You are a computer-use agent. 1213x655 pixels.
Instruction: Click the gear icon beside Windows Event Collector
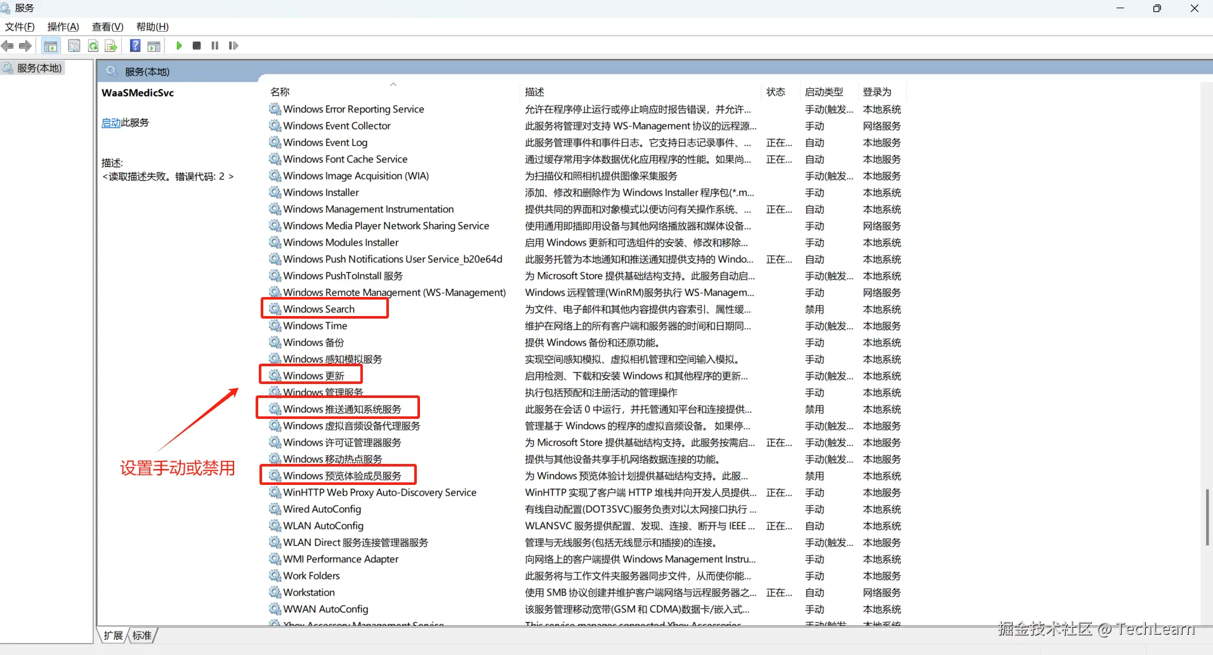coord(275,126)
